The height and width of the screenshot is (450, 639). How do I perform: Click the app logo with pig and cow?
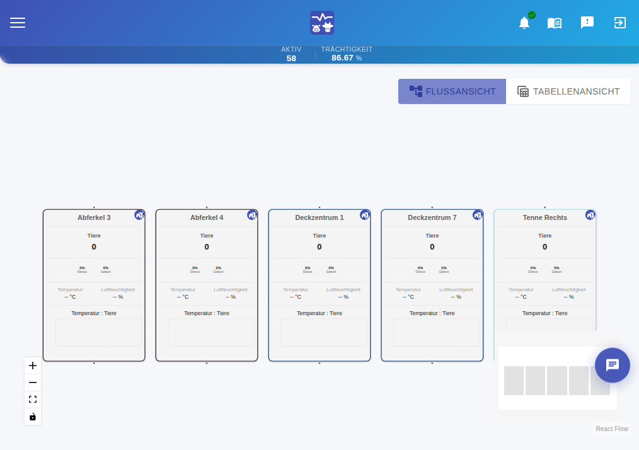tap(322, 23)
